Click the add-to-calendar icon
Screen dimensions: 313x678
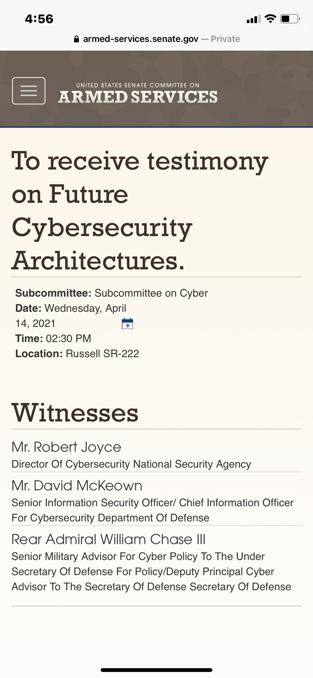[x=127, y=323]
